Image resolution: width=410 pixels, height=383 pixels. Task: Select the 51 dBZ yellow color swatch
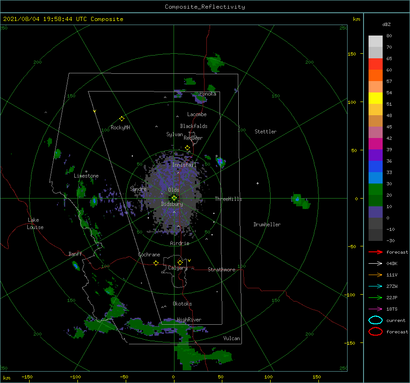[375, 98]
